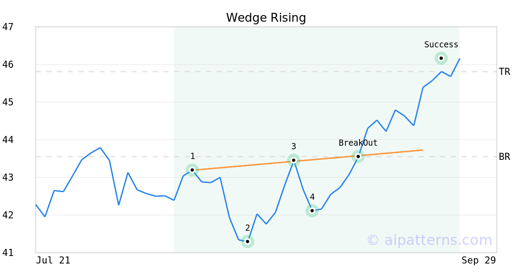Select pivot point marker 4
This screenshot has height=279, width=532.
(312, 210)
